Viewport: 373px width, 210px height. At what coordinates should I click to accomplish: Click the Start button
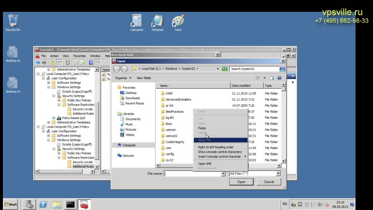pyautogui.click(x=11, y=204)
